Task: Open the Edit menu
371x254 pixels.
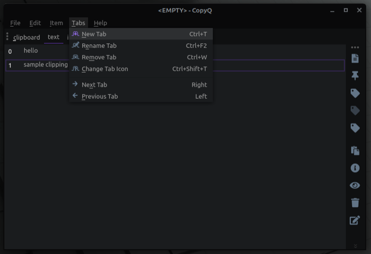Action: 35,23
